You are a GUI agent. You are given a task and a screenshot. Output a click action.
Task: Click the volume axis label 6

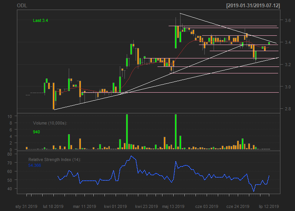[x=11, y=130]
